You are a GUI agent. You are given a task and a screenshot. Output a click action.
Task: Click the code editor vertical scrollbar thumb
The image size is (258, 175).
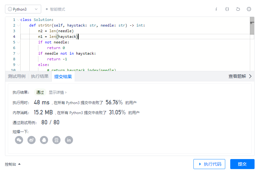point(252,26)
